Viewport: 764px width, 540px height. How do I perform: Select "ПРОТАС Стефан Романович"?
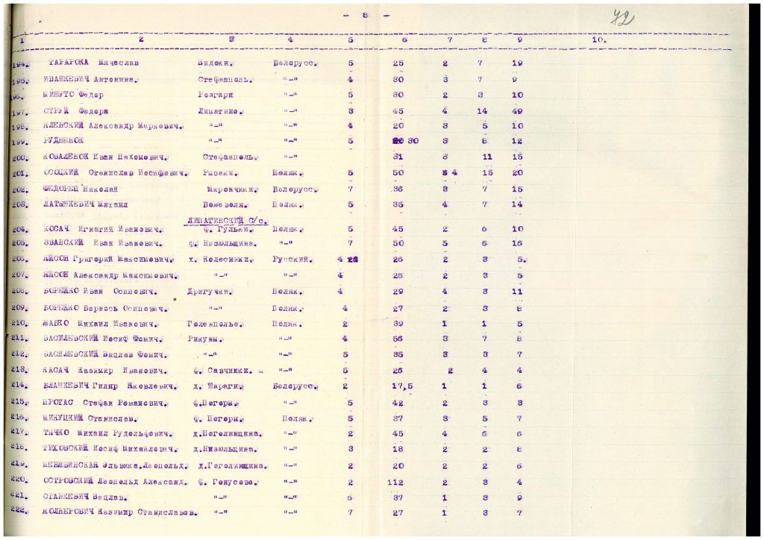pyautogui.click(x=105, y=404)
